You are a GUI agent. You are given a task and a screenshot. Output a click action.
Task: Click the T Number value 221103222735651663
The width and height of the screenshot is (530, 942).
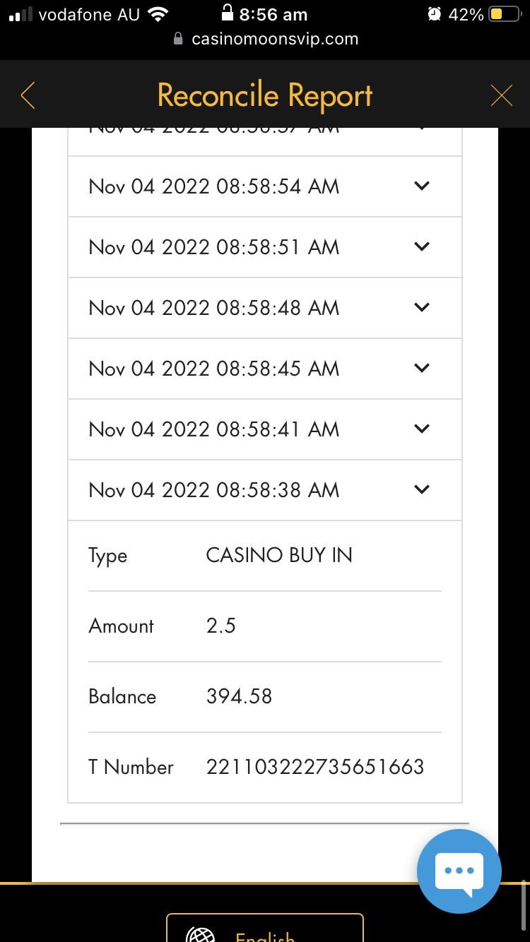(315, 767)
